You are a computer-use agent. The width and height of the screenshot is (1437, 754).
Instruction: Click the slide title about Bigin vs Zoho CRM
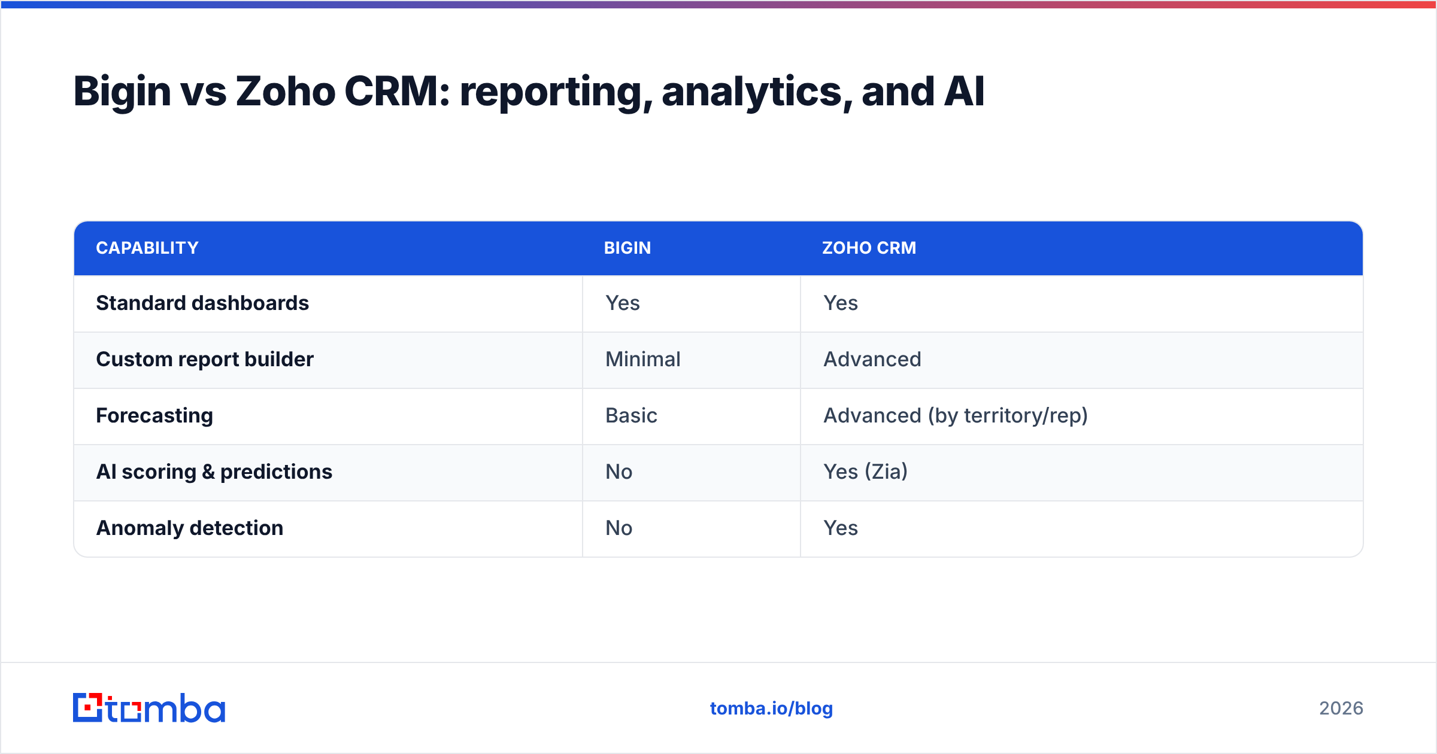click(x=529, y=92)
